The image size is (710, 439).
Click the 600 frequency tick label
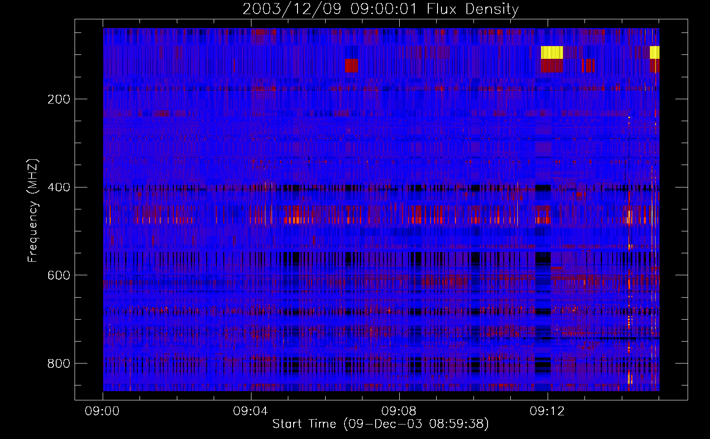[59, 275]
